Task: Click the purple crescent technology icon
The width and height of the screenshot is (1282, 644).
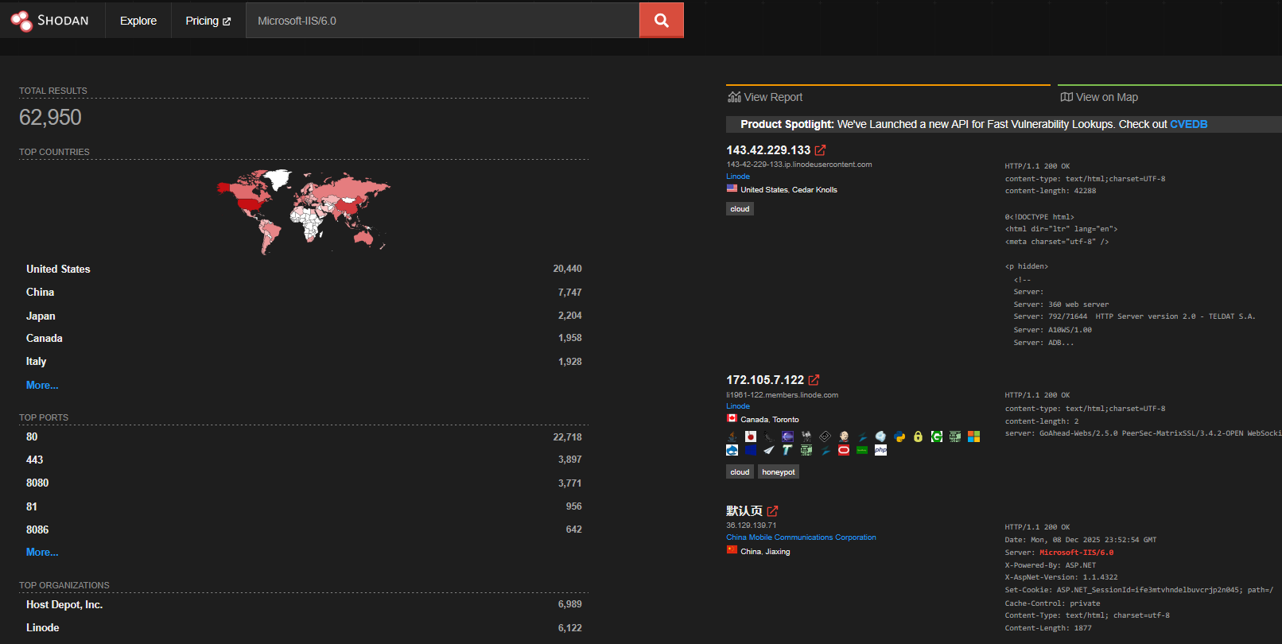Action: point(787,436)
